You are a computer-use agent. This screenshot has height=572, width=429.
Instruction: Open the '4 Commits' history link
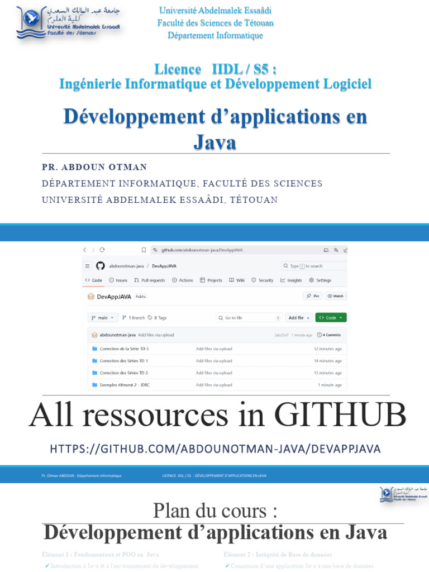329,335
